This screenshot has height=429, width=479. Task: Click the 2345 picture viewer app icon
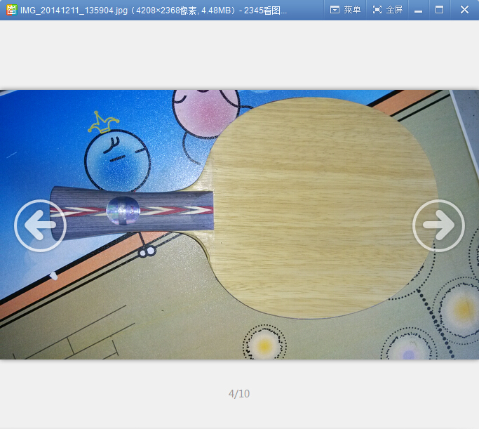pos(11,10)
